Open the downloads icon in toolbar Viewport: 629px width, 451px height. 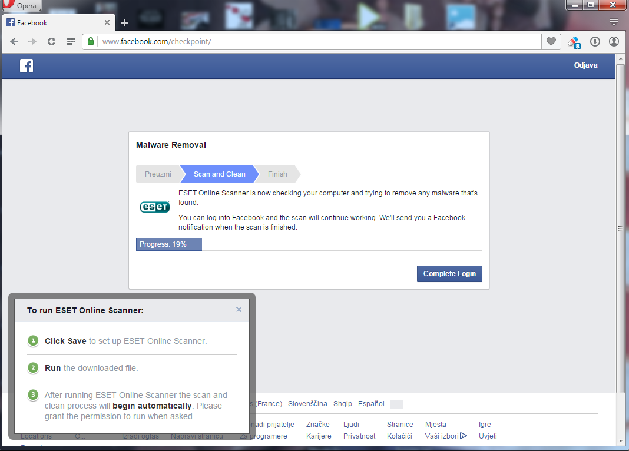tap(595, 41)
